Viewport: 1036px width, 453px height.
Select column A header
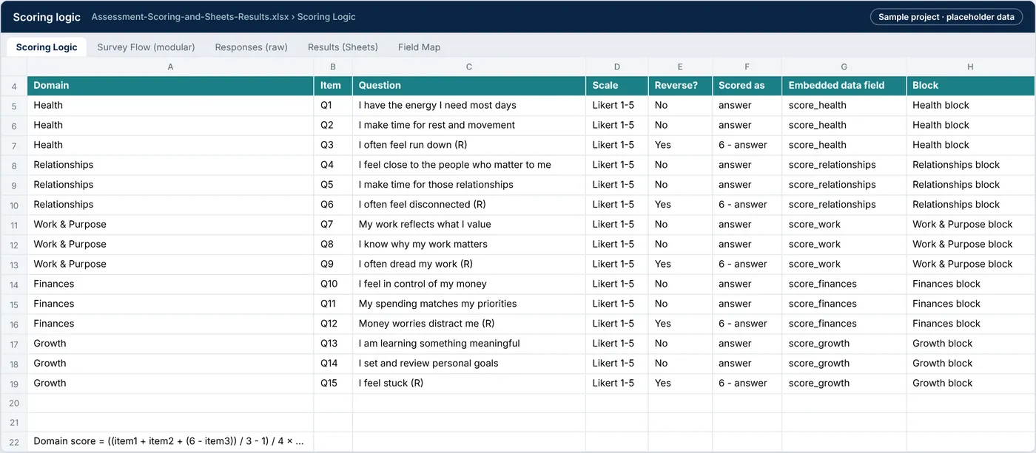point(170,67)
